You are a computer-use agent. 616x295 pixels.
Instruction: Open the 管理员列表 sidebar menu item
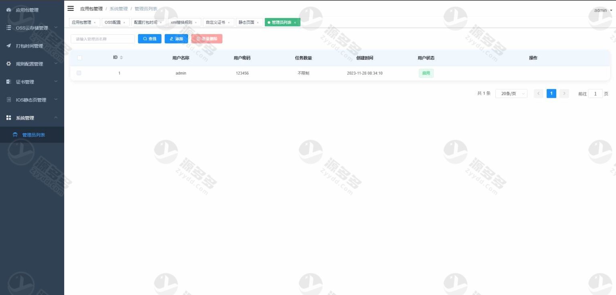34,135
